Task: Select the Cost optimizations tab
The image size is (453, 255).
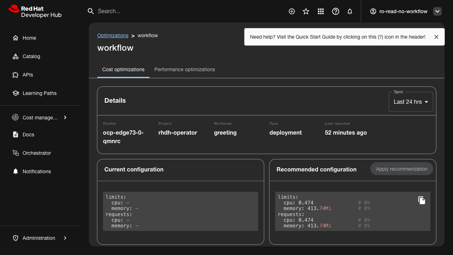Action: click(123, 69)
